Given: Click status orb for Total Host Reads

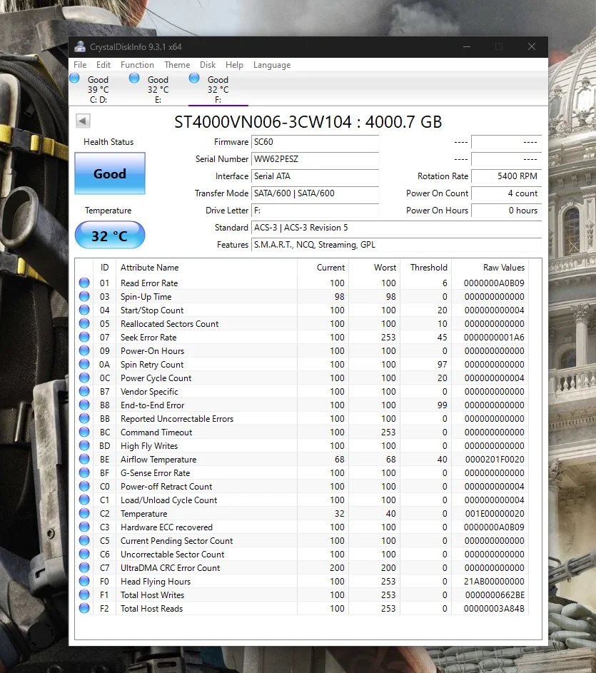Looking at the screenshot, I should pyautogui.click(x=84, y=609).
